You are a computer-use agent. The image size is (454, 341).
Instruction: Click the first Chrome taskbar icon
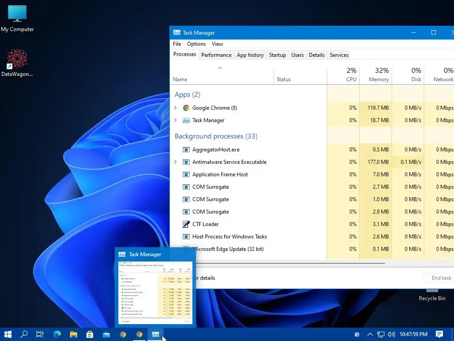[x=123, y=334]
